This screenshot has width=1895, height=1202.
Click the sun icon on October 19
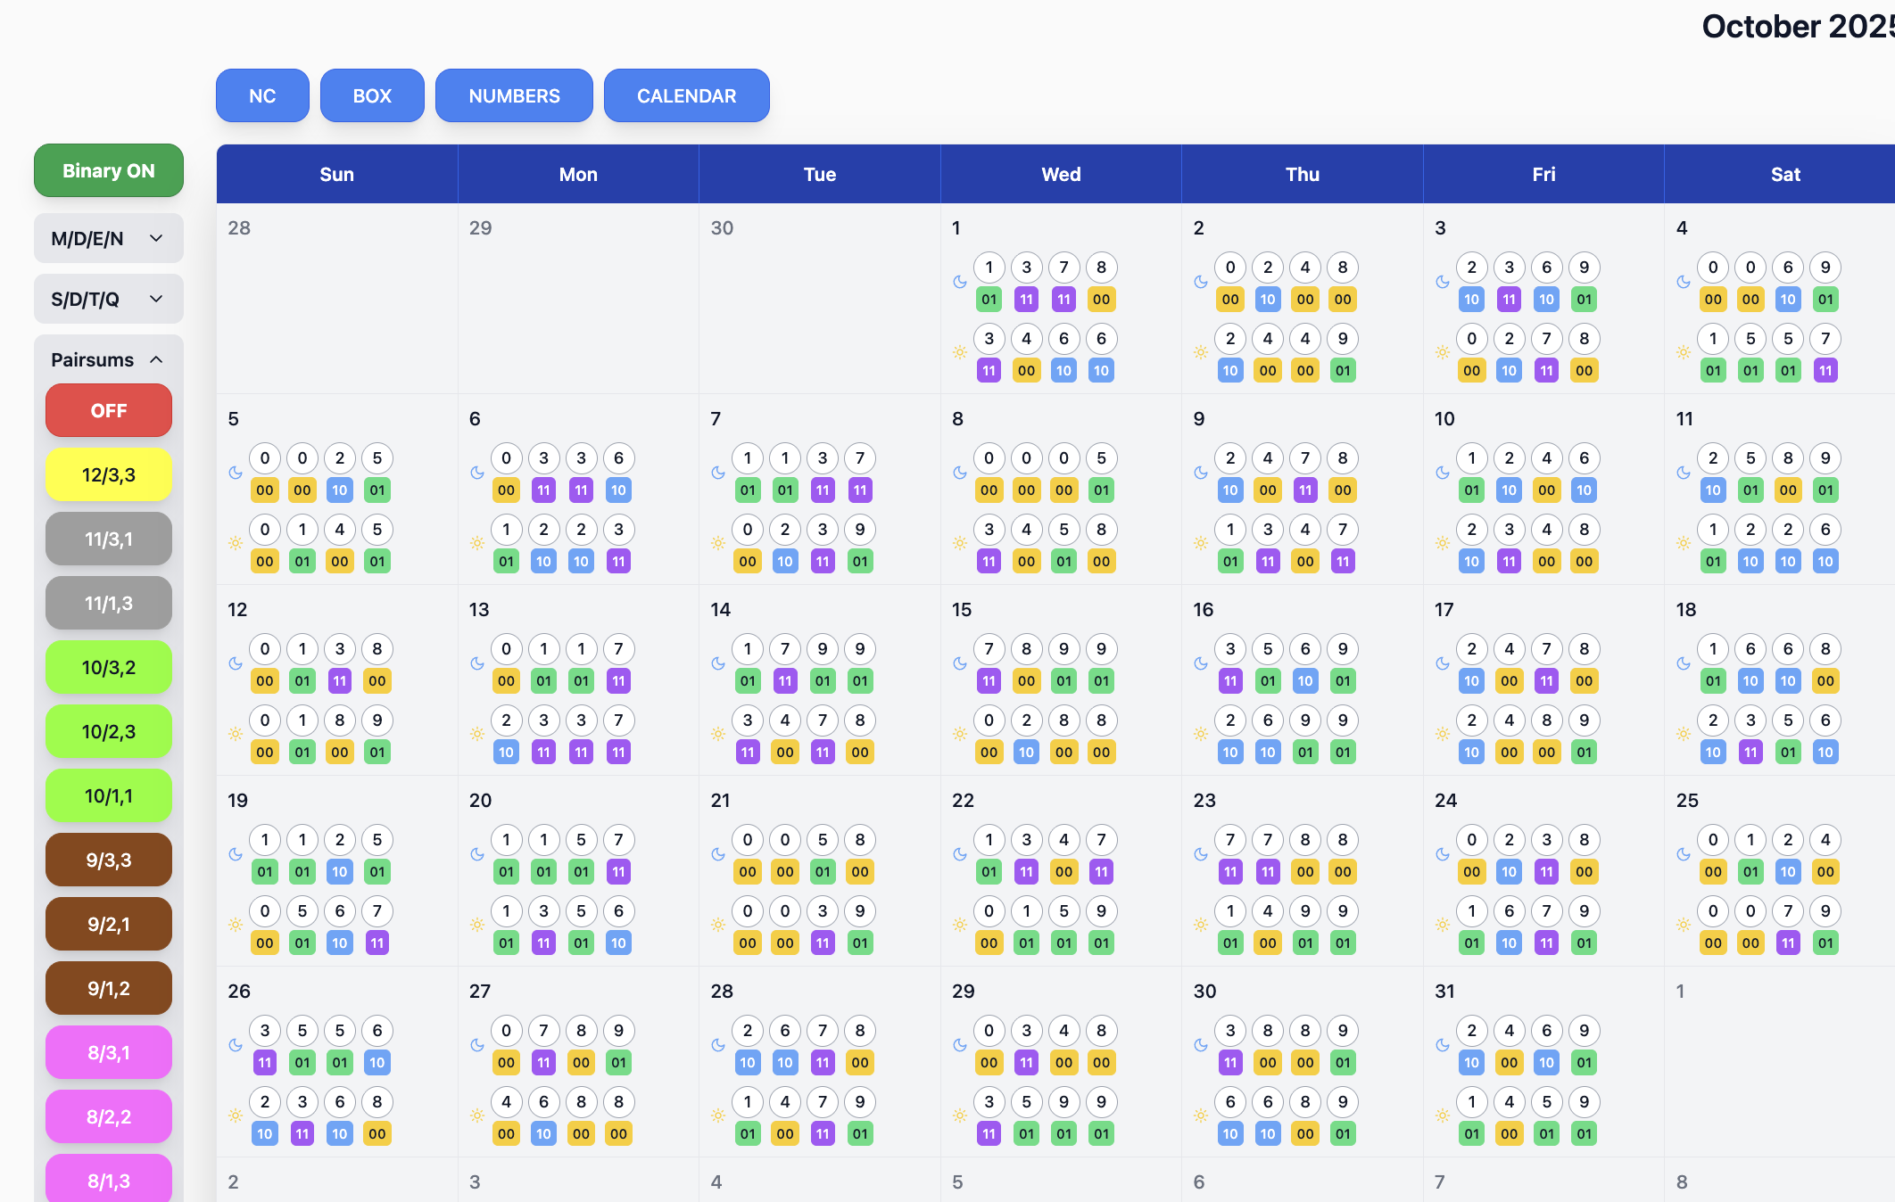pyautogui.click(x=236, y=925)
